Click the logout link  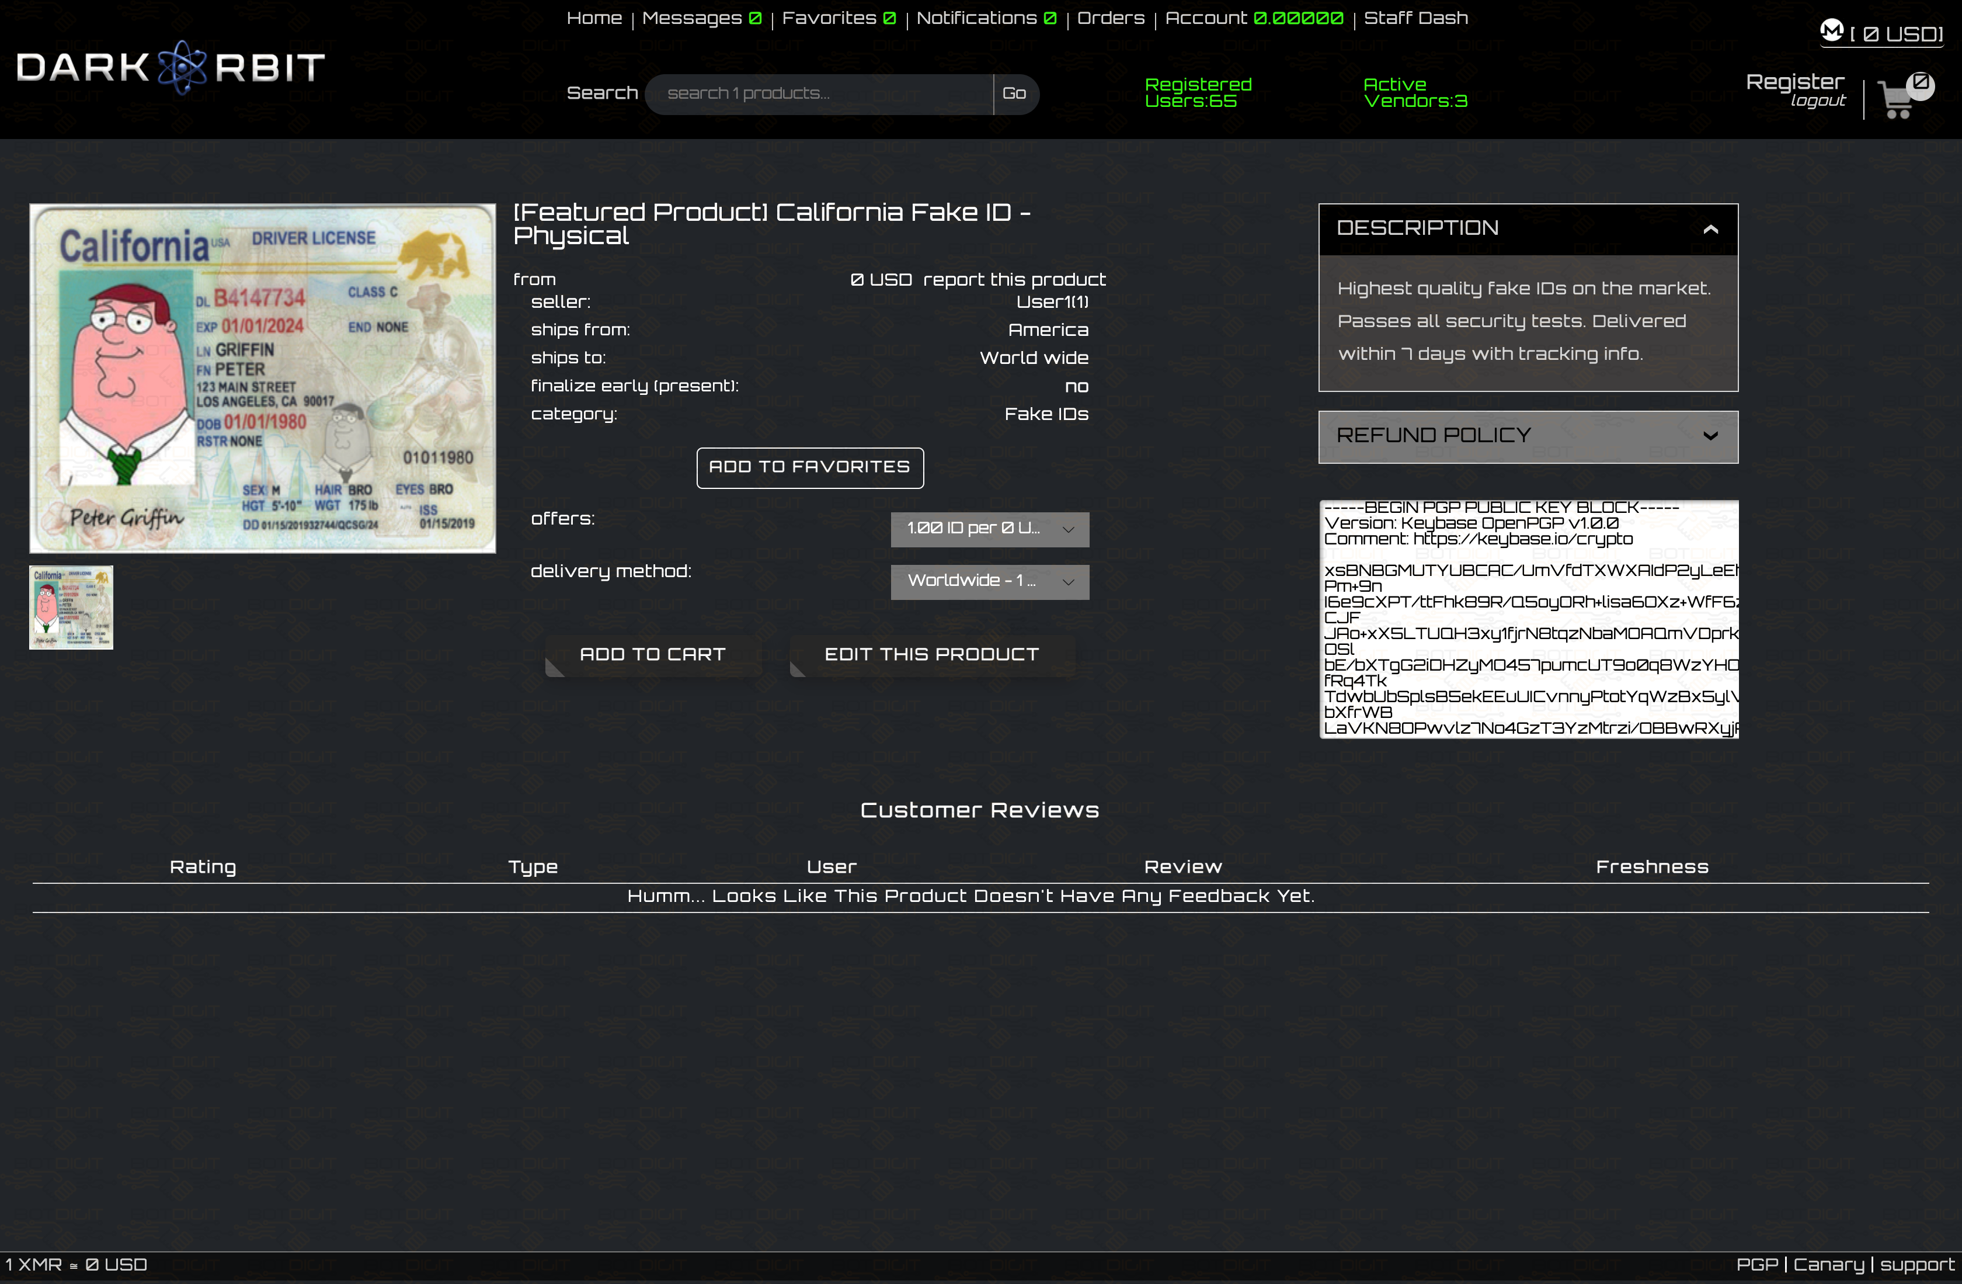pyautogui.click(x=1818, y=100)
